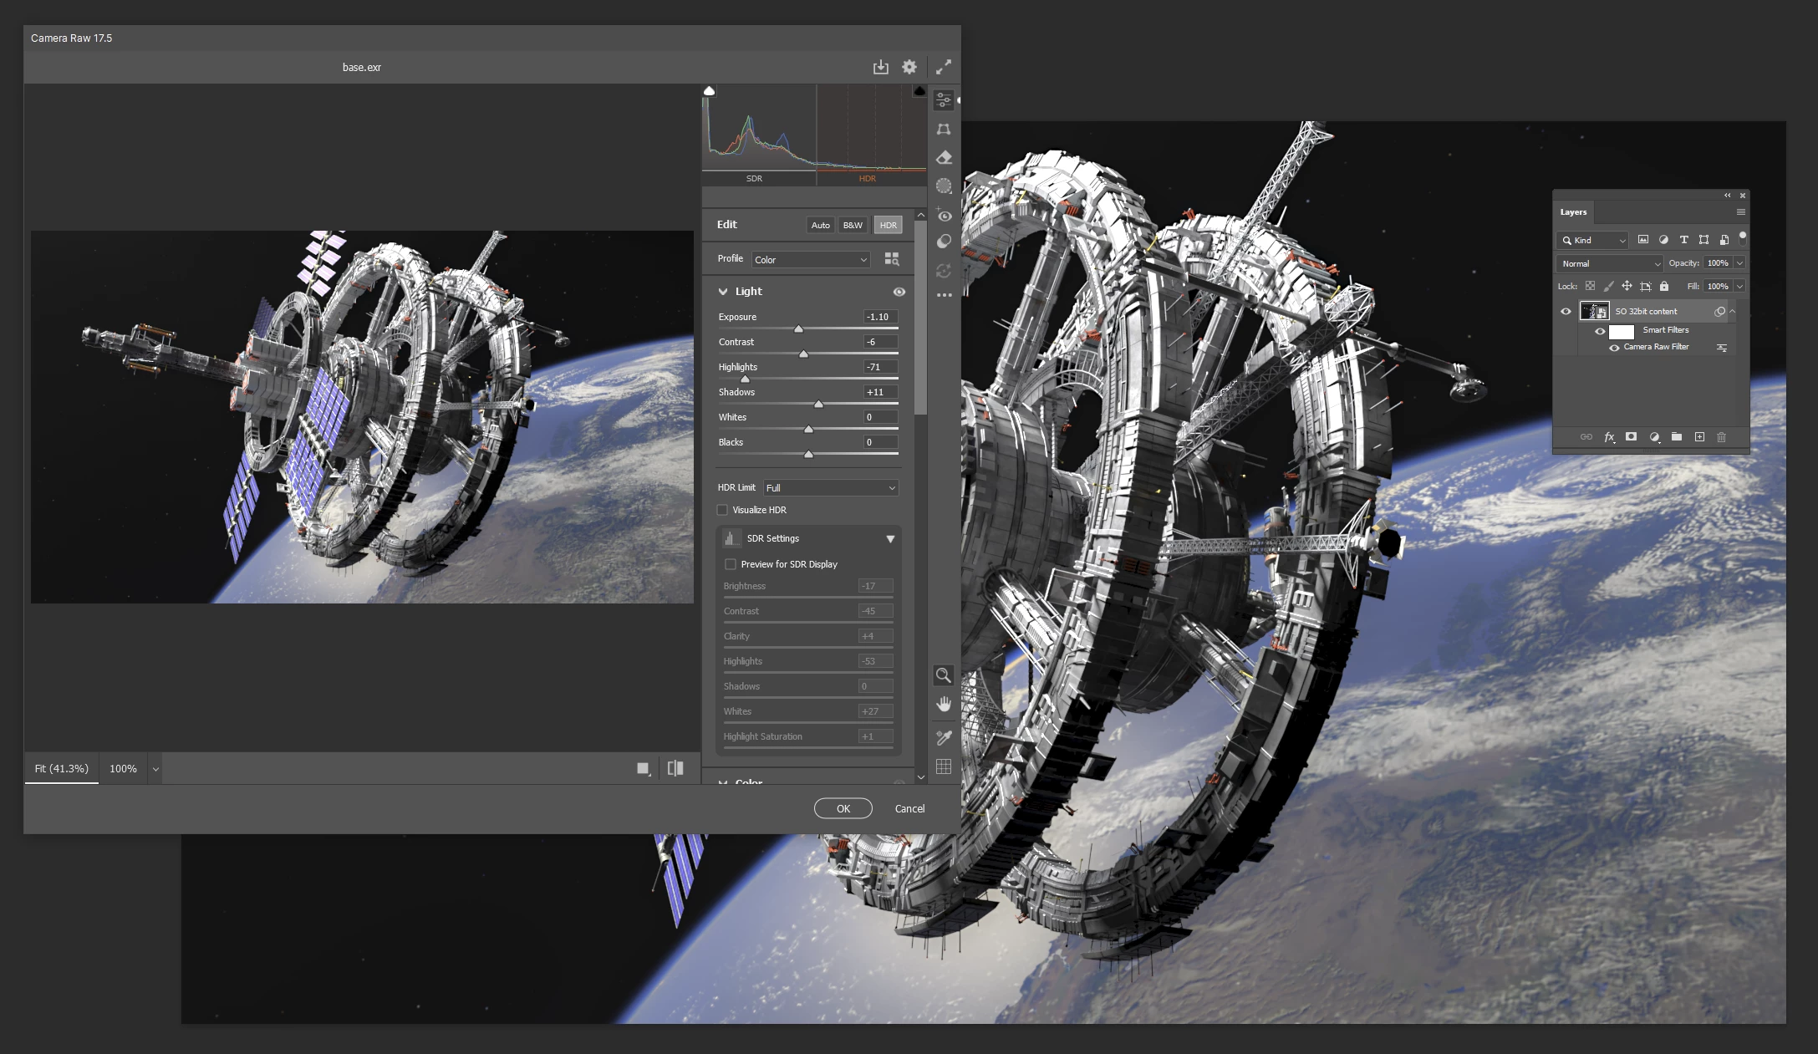The width and height of the screenshot is (1818, 1054).
Task: Select the Red Eye removal tool
Action: click(944, 216)
